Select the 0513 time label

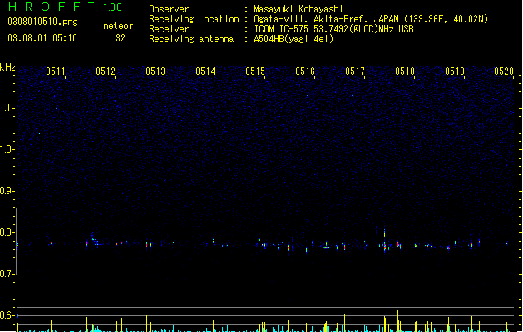click(155, 71)
